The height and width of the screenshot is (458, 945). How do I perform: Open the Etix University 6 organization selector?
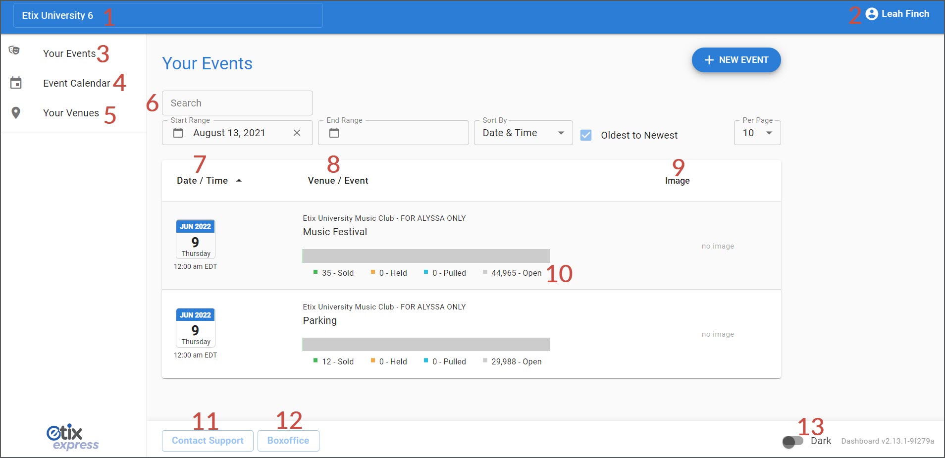coord(168,15)
